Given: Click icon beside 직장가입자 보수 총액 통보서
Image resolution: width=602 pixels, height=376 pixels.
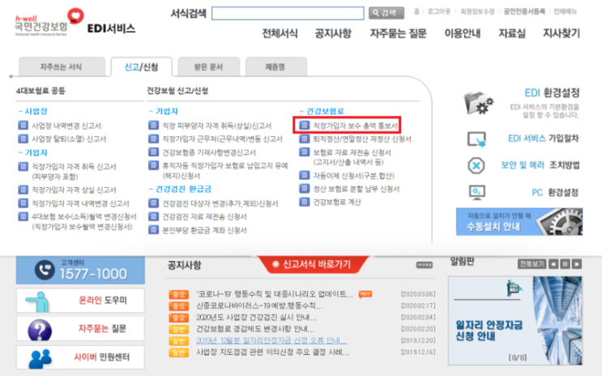Looking at the screenshot, I should pos(305,126).
